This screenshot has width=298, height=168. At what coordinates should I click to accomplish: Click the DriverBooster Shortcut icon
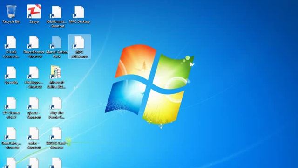[34, 47]
